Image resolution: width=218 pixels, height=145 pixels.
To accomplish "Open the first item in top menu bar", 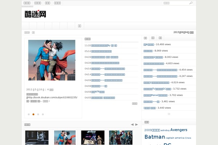I will tap(27, 3).
